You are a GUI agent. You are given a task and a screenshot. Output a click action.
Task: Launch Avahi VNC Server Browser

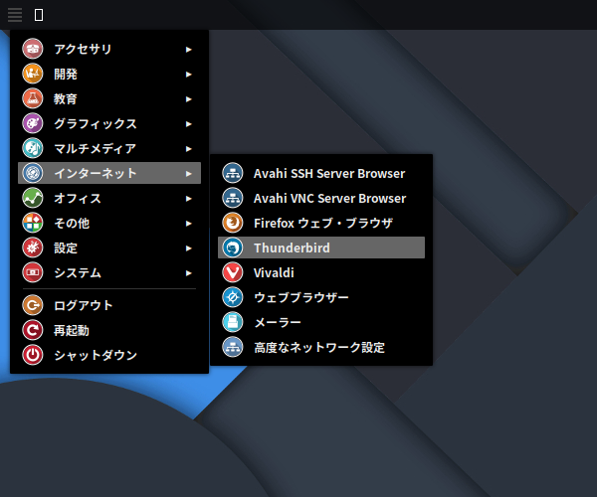(321, 198)
